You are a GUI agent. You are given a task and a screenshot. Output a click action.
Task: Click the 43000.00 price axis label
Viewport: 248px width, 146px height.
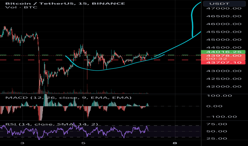[x=224, y=71]
